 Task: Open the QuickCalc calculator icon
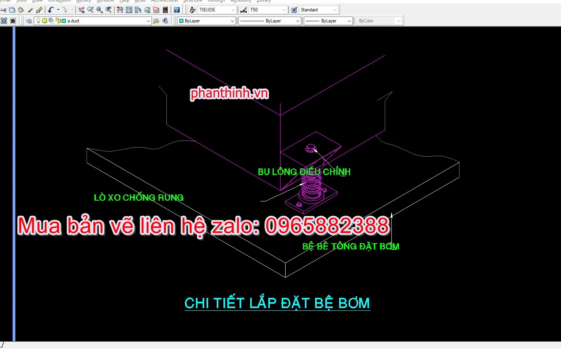[x=165, y=10]
